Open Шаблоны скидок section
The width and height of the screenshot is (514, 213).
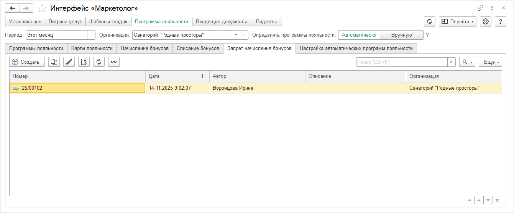[x=108, y=22]
